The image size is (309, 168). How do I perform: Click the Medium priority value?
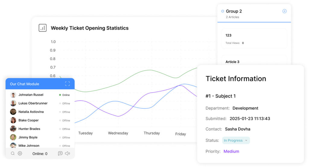pos(231,151)
